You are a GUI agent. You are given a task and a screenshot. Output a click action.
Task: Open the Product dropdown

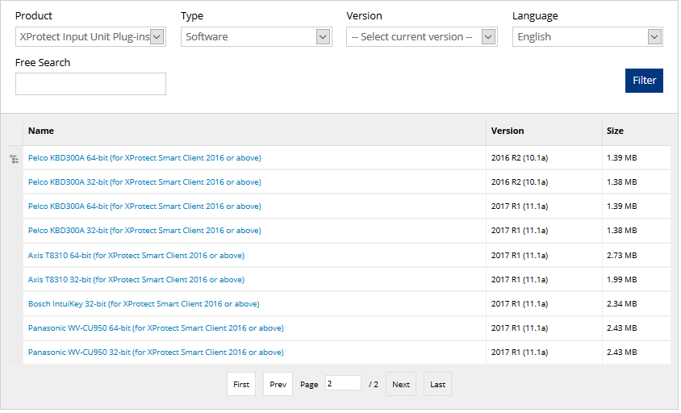pos(90,37)
